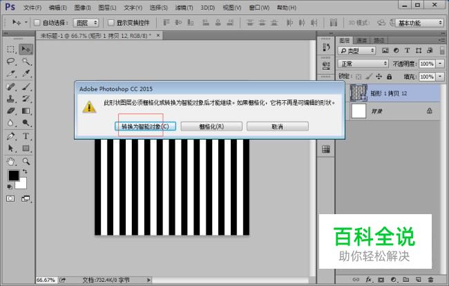Open the 填充 fill slider arrow
The width and height of the screenshot is (449, 286).
[440, 77]
